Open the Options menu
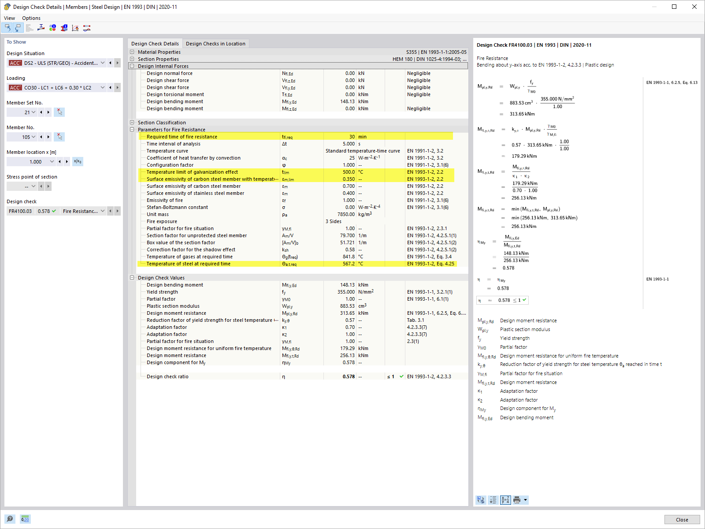Viewport: 705px width, 529px height. [31, 18]
